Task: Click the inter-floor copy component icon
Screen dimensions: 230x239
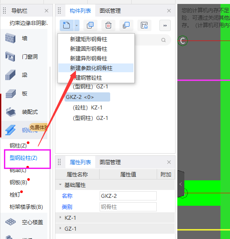Action: point(126,25)
